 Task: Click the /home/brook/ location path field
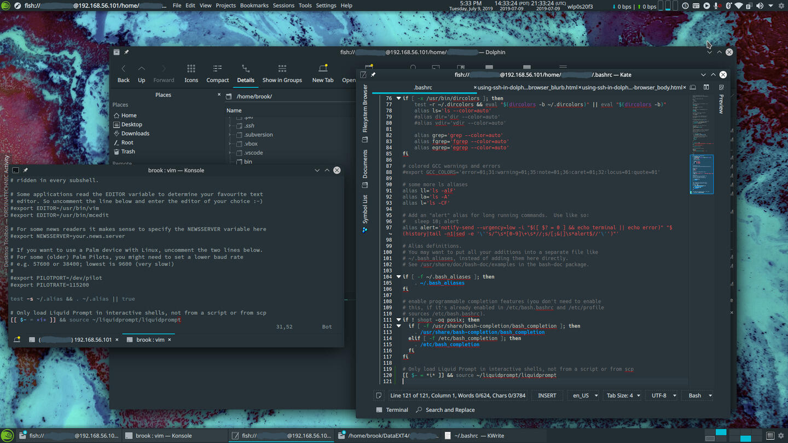[290, 96]
